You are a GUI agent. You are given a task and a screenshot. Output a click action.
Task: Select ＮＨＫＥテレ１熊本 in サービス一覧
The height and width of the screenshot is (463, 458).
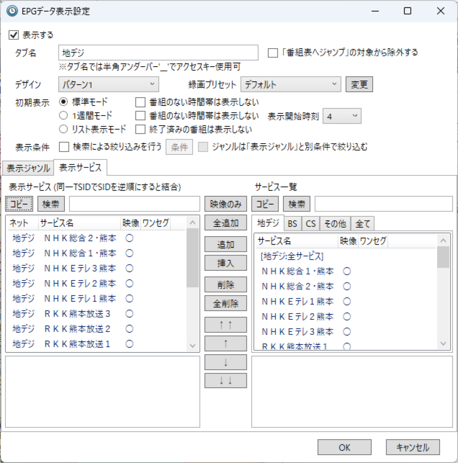(346, 301)
